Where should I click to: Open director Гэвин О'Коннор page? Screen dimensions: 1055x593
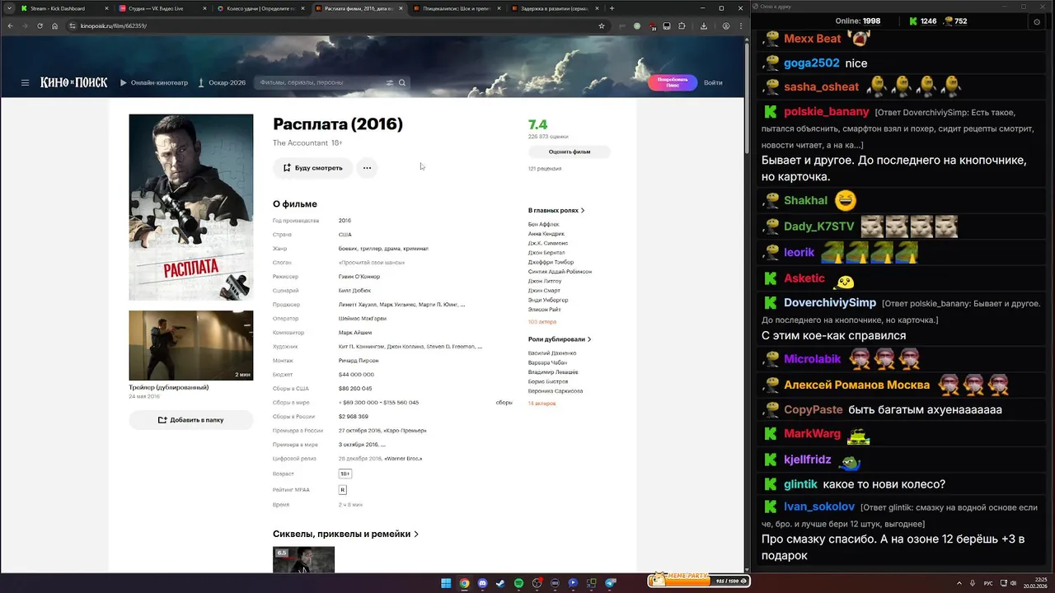[x=360, y=277]
